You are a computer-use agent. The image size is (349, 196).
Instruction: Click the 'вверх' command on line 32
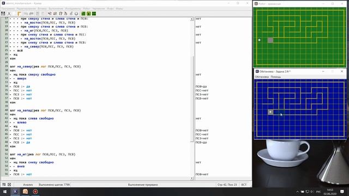click(x=22, y=78)
